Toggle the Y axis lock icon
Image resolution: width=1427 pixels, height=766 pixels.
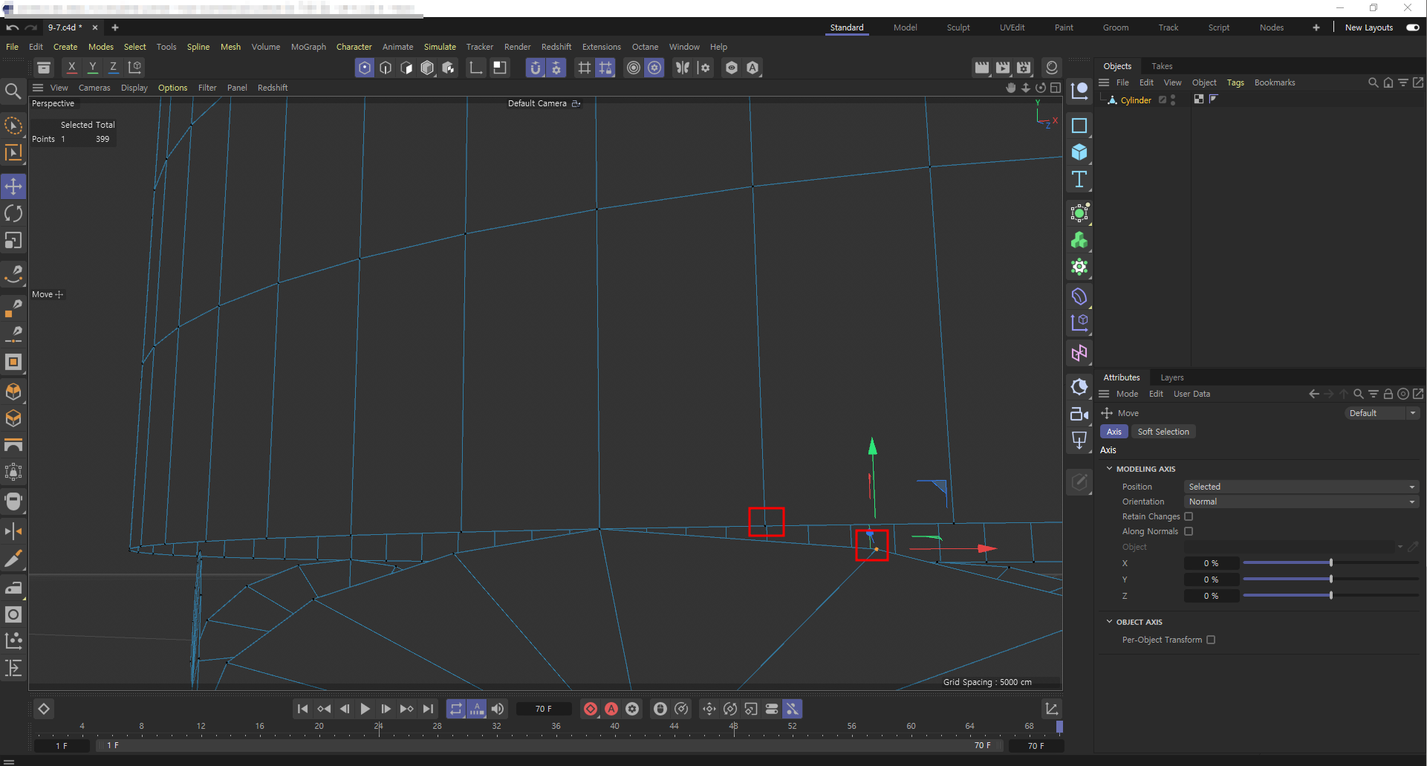click(93, 68)
